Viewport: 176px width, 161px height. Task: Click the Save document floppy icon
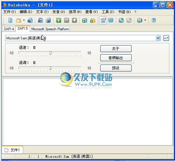(x=30, y=20)
